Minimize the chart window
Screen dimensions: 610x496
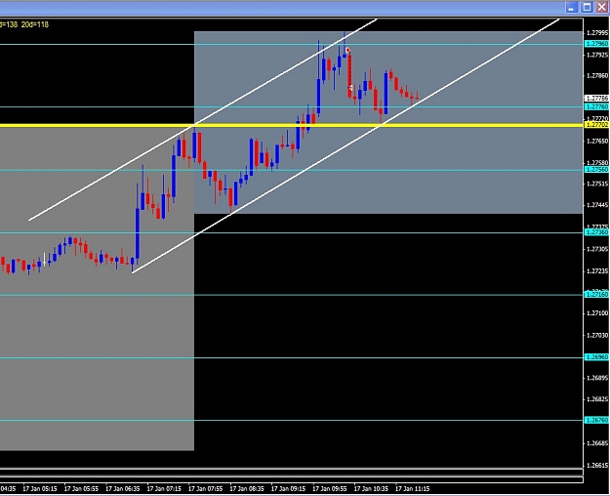pos(571,7)
